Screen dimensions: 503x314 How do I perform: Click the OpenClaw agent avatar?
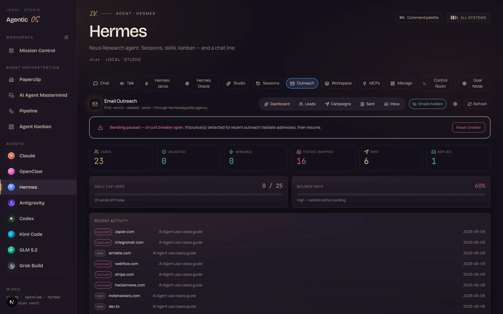pyautogui.click(x=11, y=171)
